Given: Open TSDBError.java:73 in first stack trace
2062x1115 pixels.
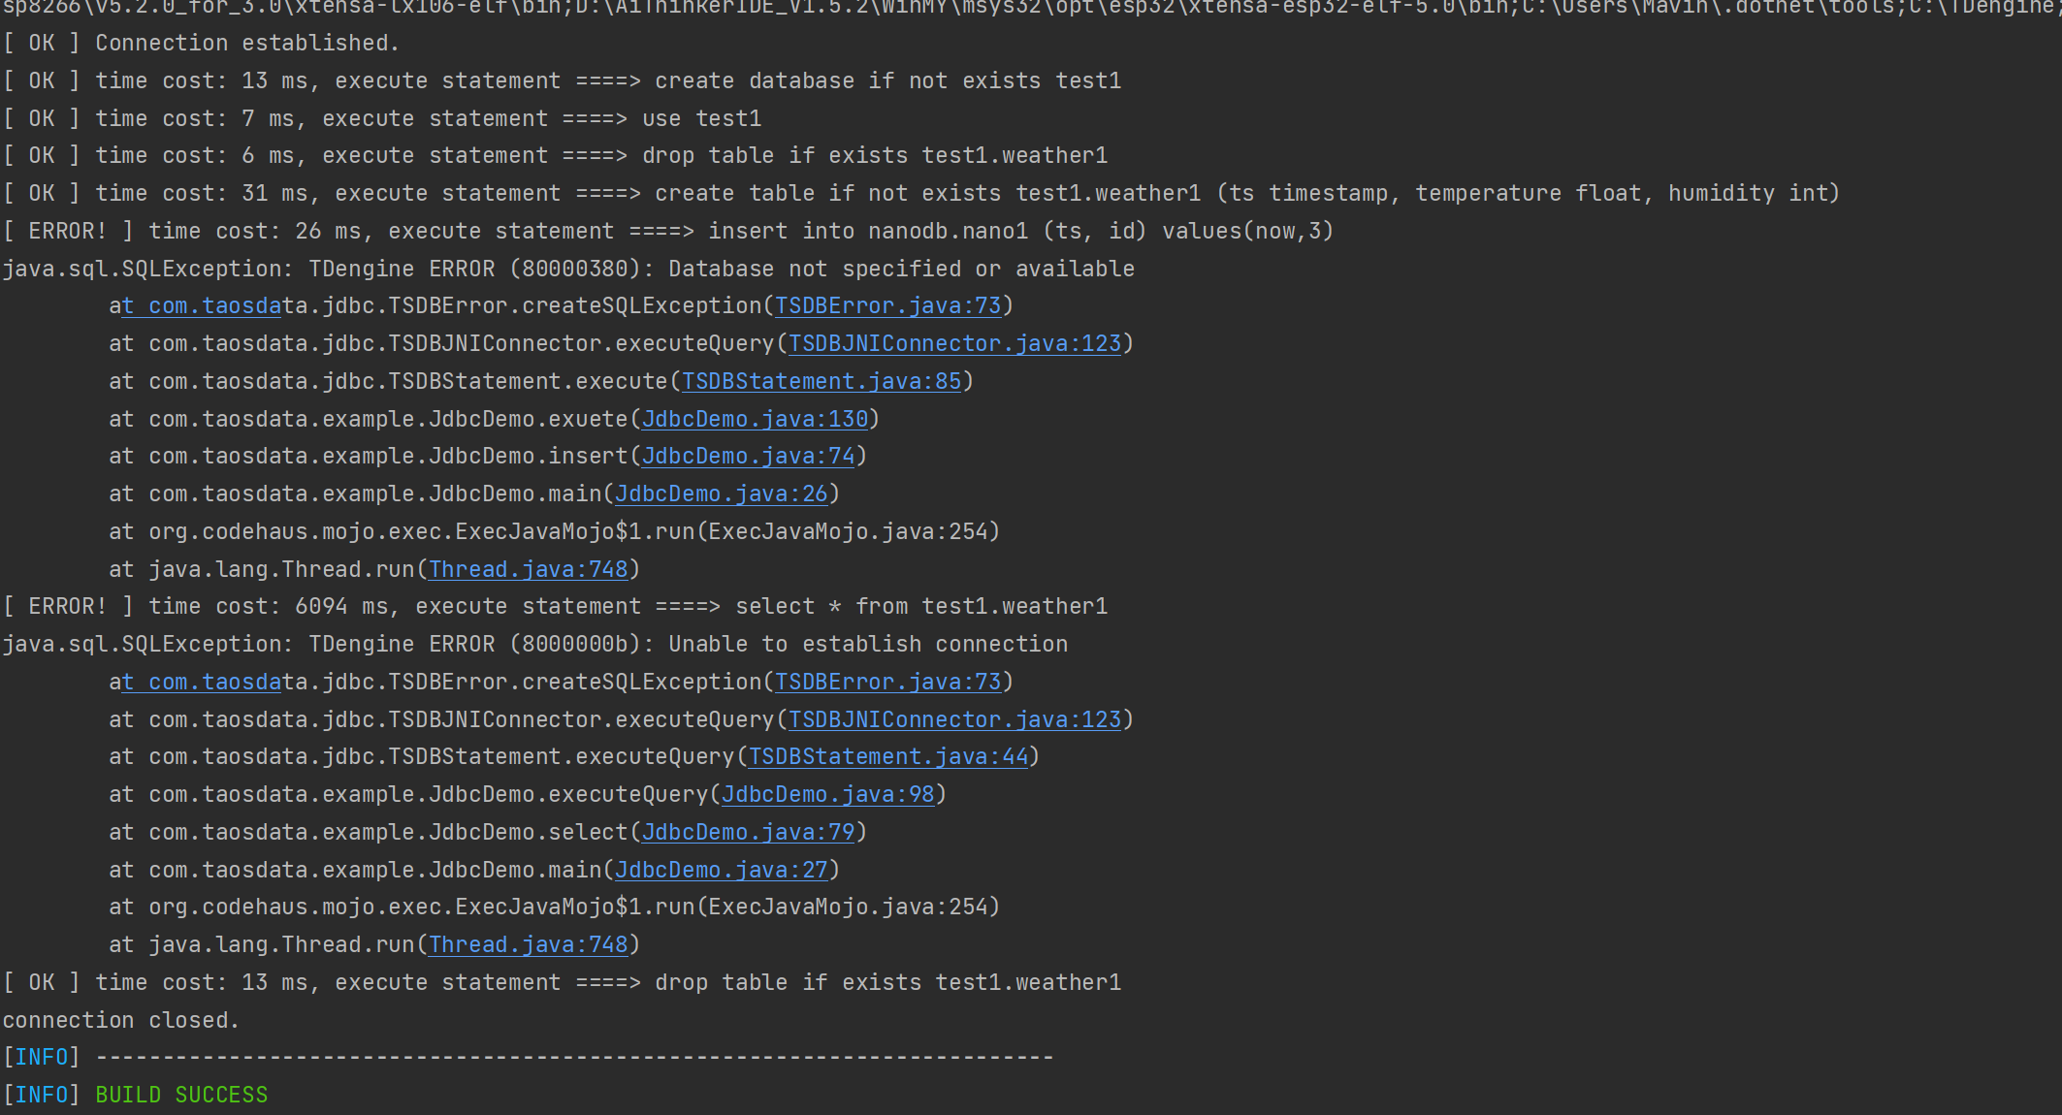Looking at the screenshot, I should click(x=887, y=305).
